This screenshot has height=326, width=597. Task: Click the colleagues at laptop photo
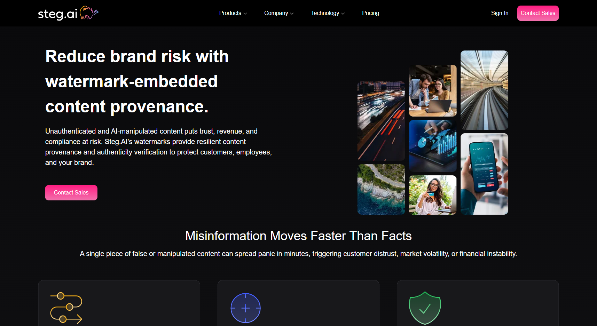click(432, 90)
